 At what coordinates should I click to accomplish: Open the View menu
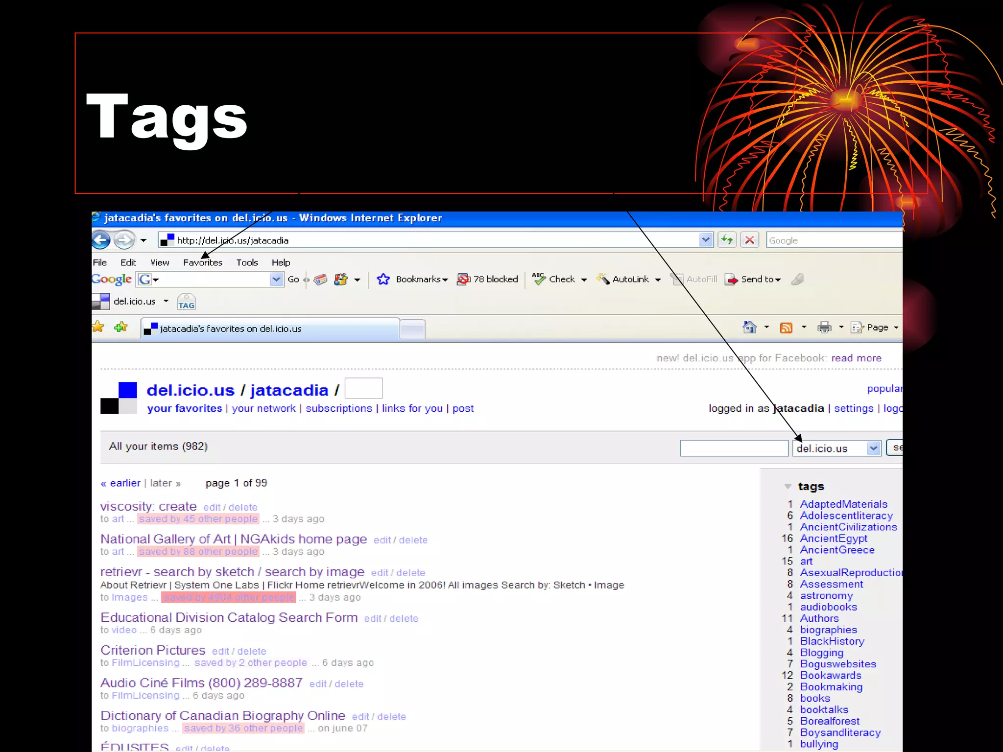pyautogui.click(x=160, y=262)
